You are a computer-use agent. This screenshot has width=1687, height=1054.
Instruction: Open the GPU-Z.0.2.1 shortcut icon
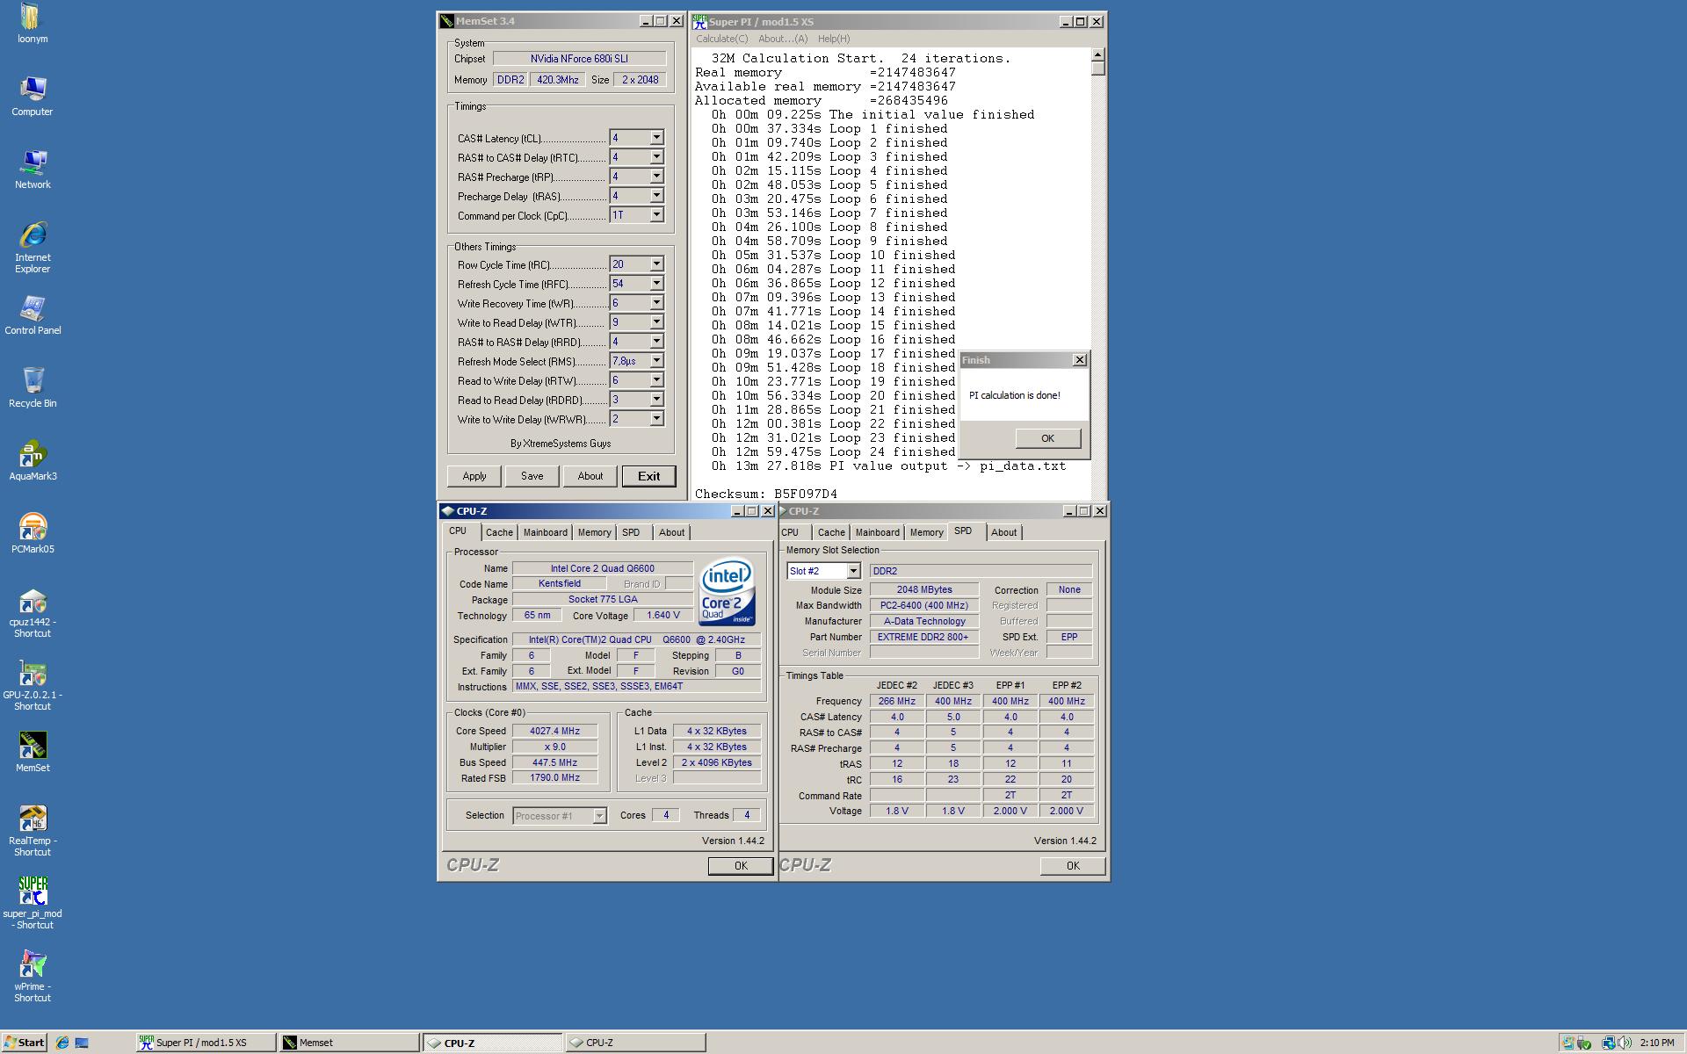(32, 685)
